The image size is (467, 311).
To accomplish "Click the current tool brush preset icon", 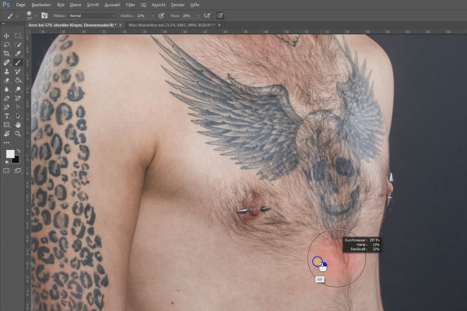I will point(10,16).
